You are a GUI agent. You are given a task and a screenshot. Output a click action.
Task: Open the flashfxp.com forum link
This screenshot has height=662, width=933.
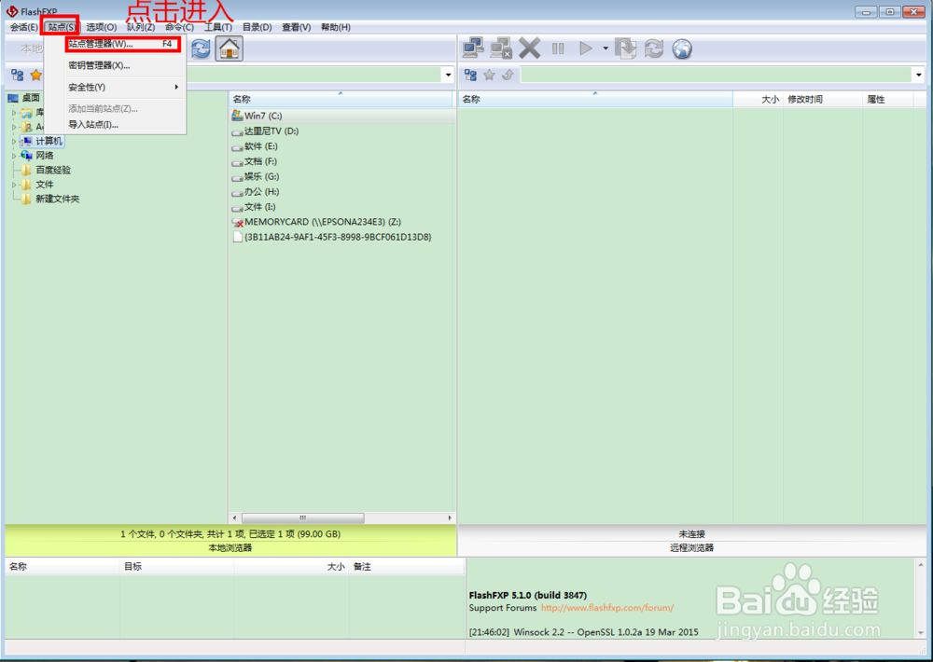click(x=607, y=608)
